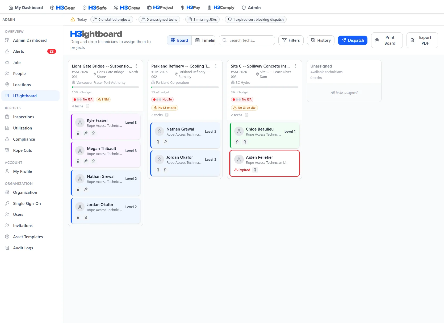Click the Lions Gate Bridge budget progress bar
Viewport: 444px width, 323px height.
click(x=105, y=87)
